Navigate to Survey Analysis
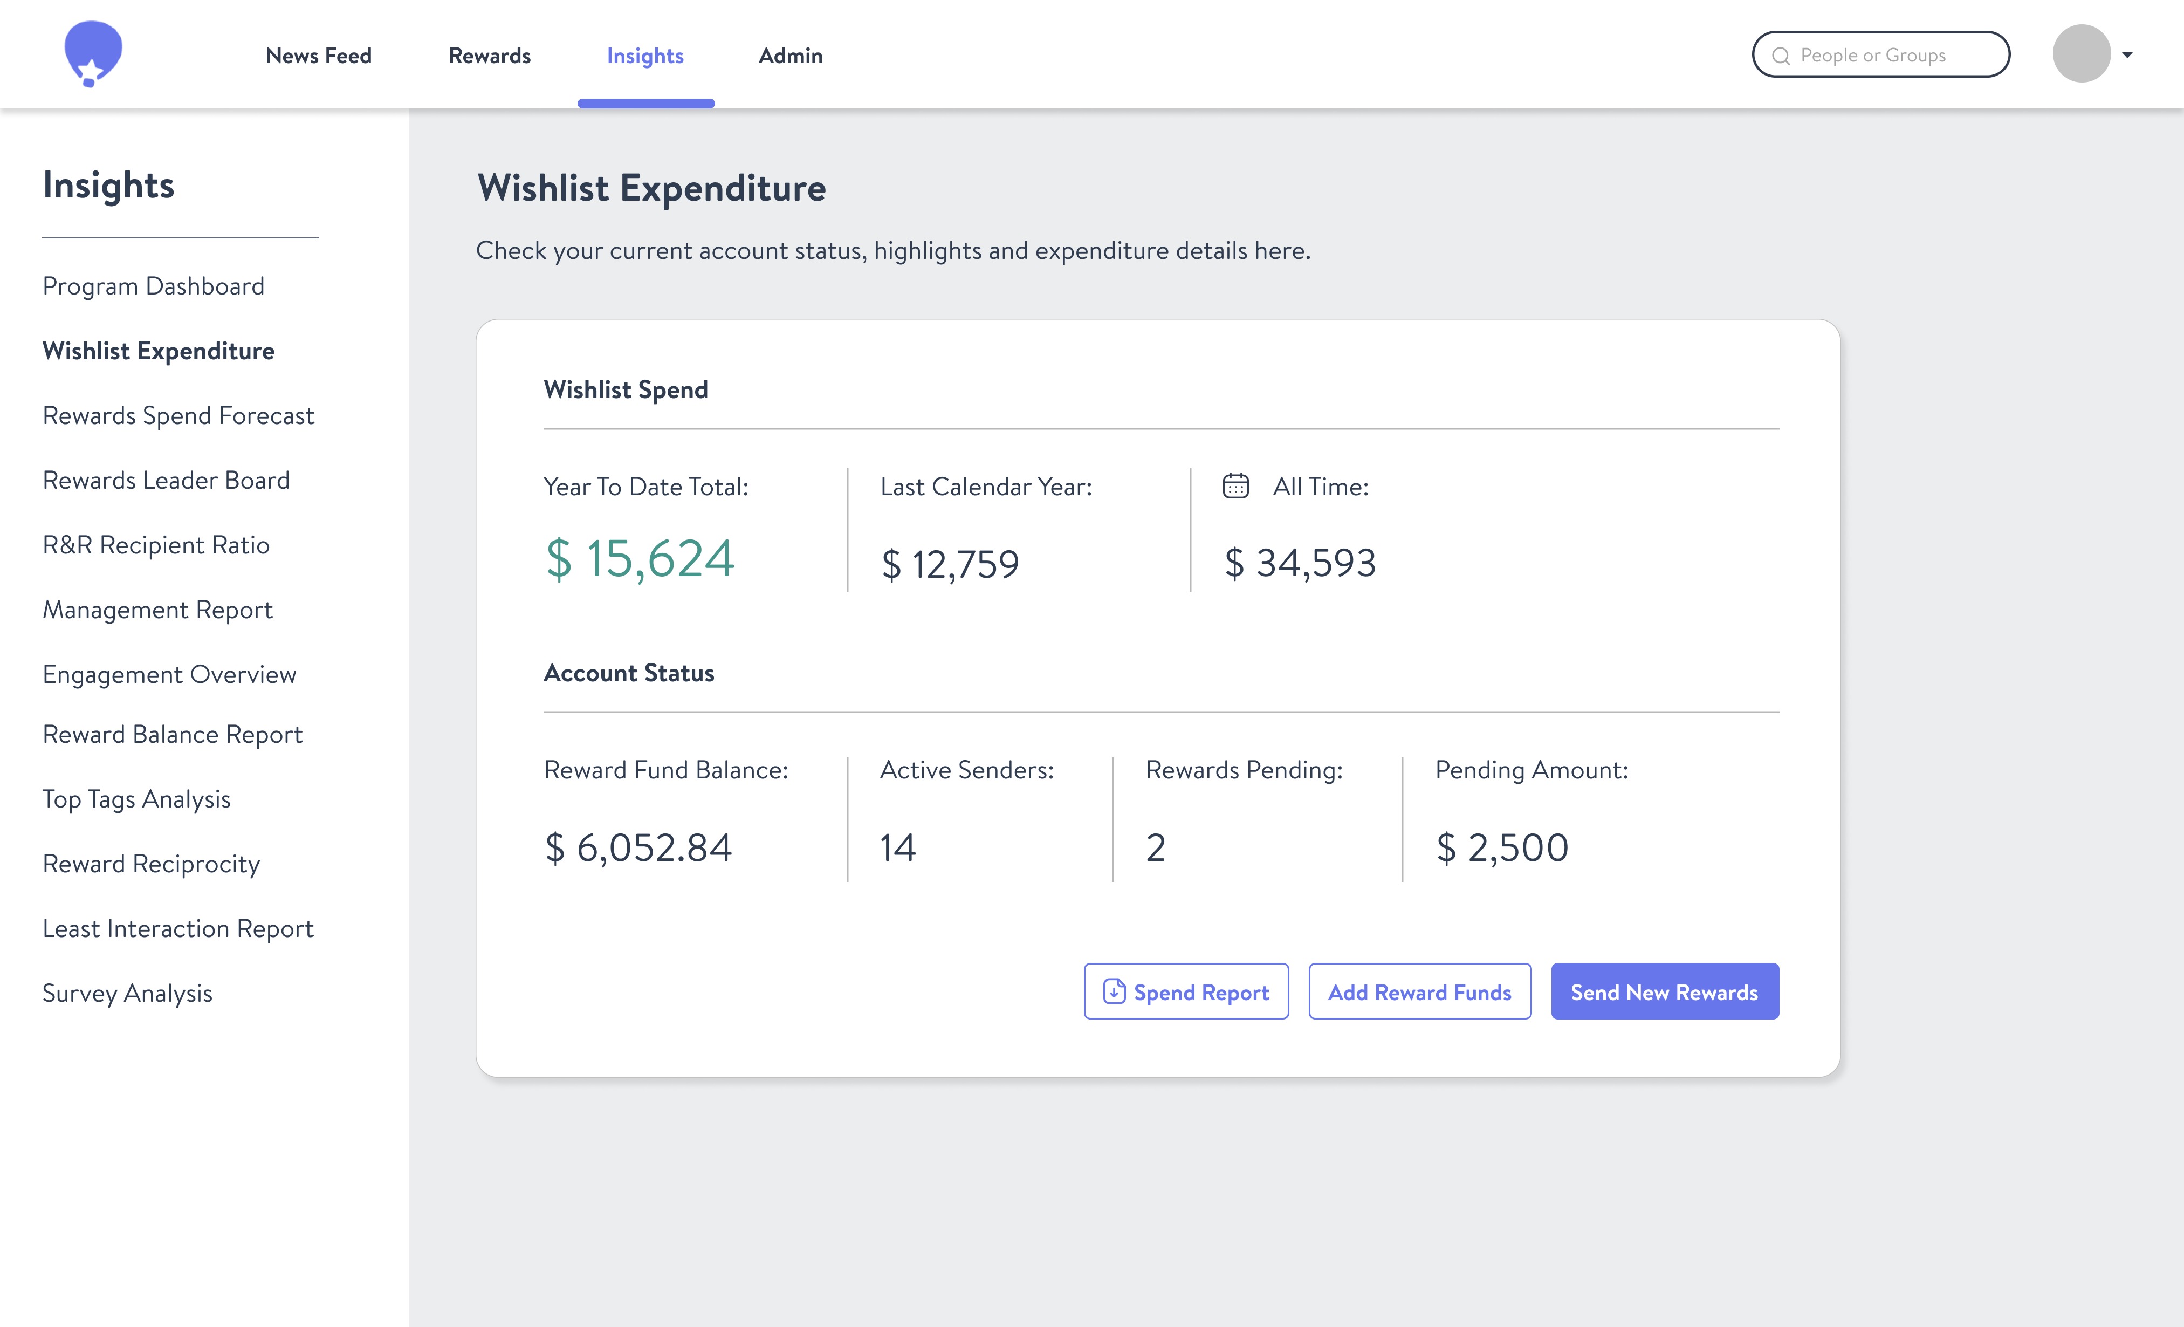The width and height of the screenshot is (2184, 1327). [128, 993]
